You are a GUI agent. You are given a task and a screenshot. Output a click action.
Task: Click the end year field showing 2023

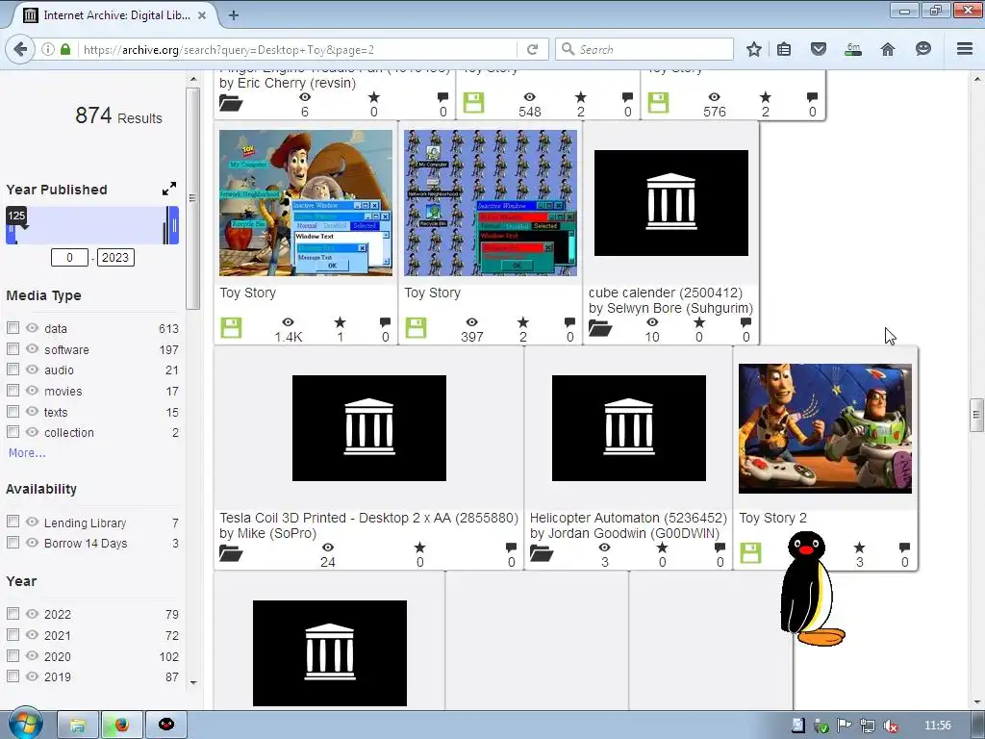tap(115, 258)
